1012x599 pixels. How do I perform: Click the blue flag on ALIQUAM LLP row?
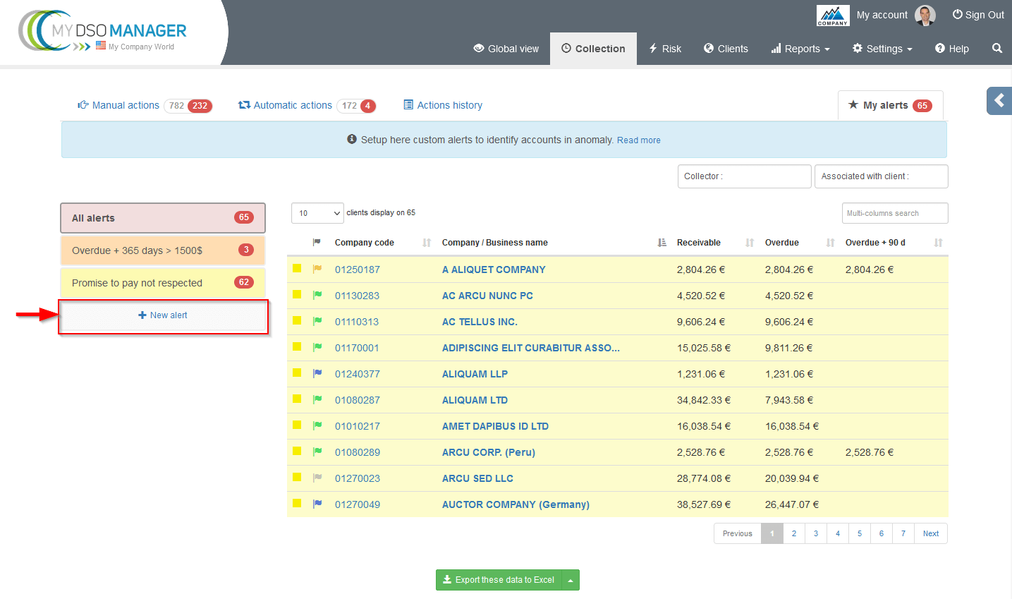click(x=317, y=373)
